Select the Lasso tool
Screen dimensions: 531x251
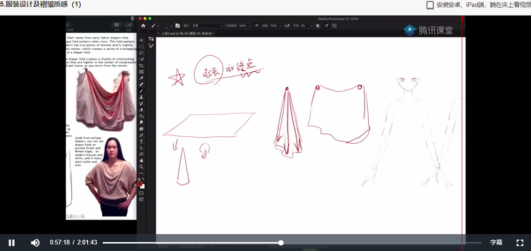(x=141, y=53)
